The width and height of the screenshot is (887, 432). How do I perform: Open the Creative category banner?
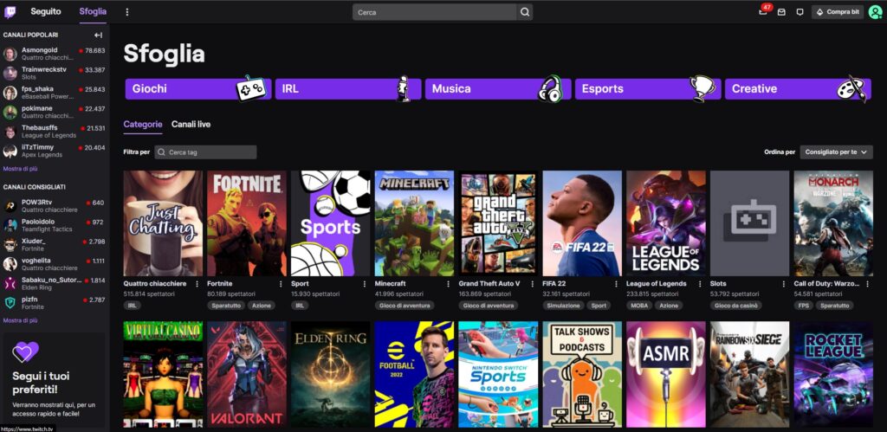click(x=798, y=89)
